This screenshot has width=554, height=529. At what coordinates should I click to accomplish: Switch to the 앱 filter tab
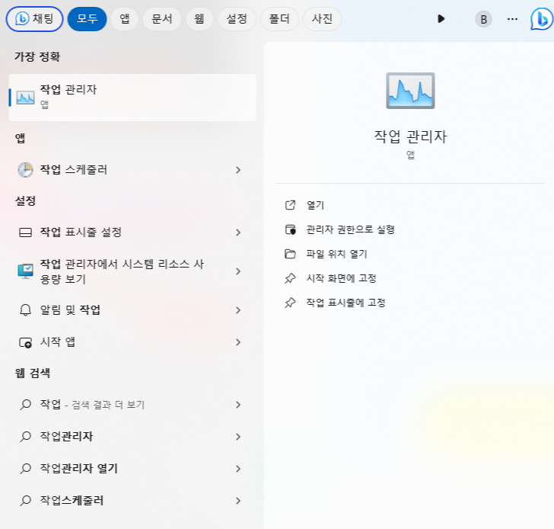[124, 19]
